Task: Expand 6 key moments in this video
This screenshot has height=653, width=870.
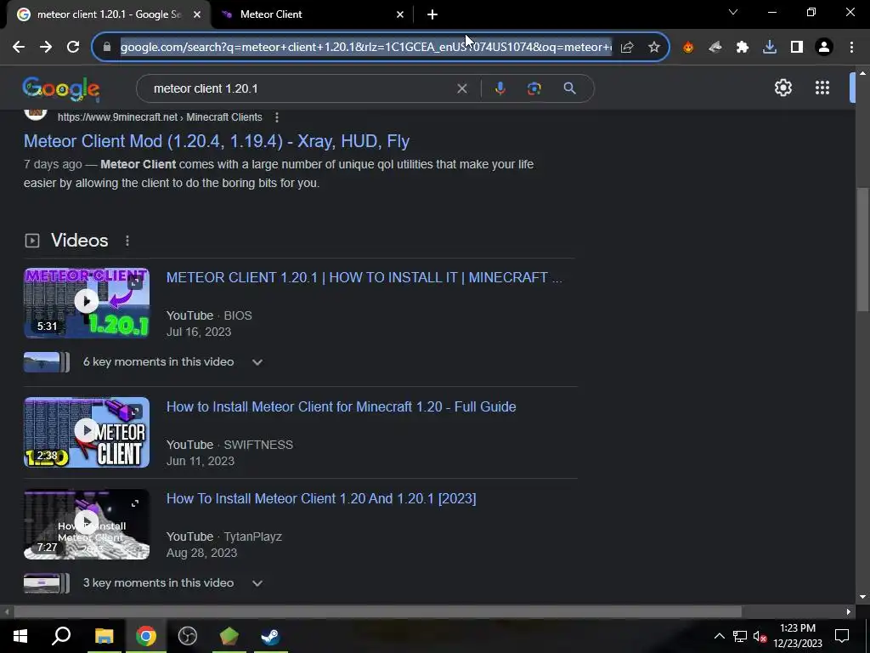Action: [257, 362]
